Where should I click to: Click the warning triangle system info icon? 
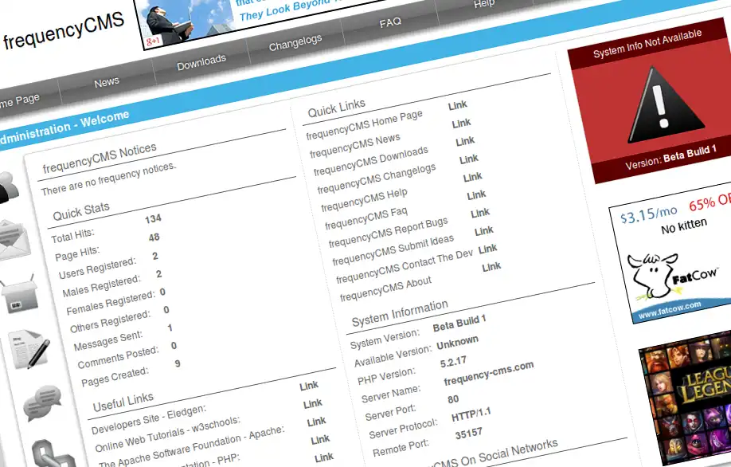[x=665, y=105]
